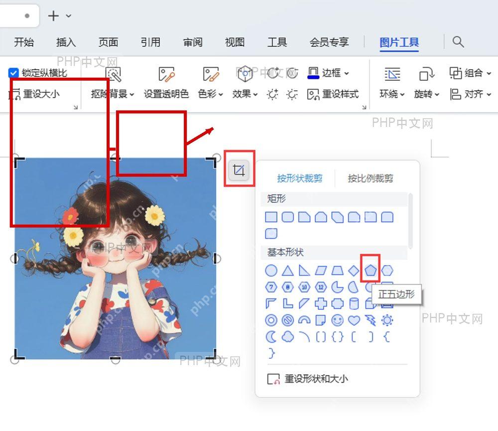Open the Review (审阅) ribbon tab
Viewport: 498px width, 431px height.
(x=193, y=42)
